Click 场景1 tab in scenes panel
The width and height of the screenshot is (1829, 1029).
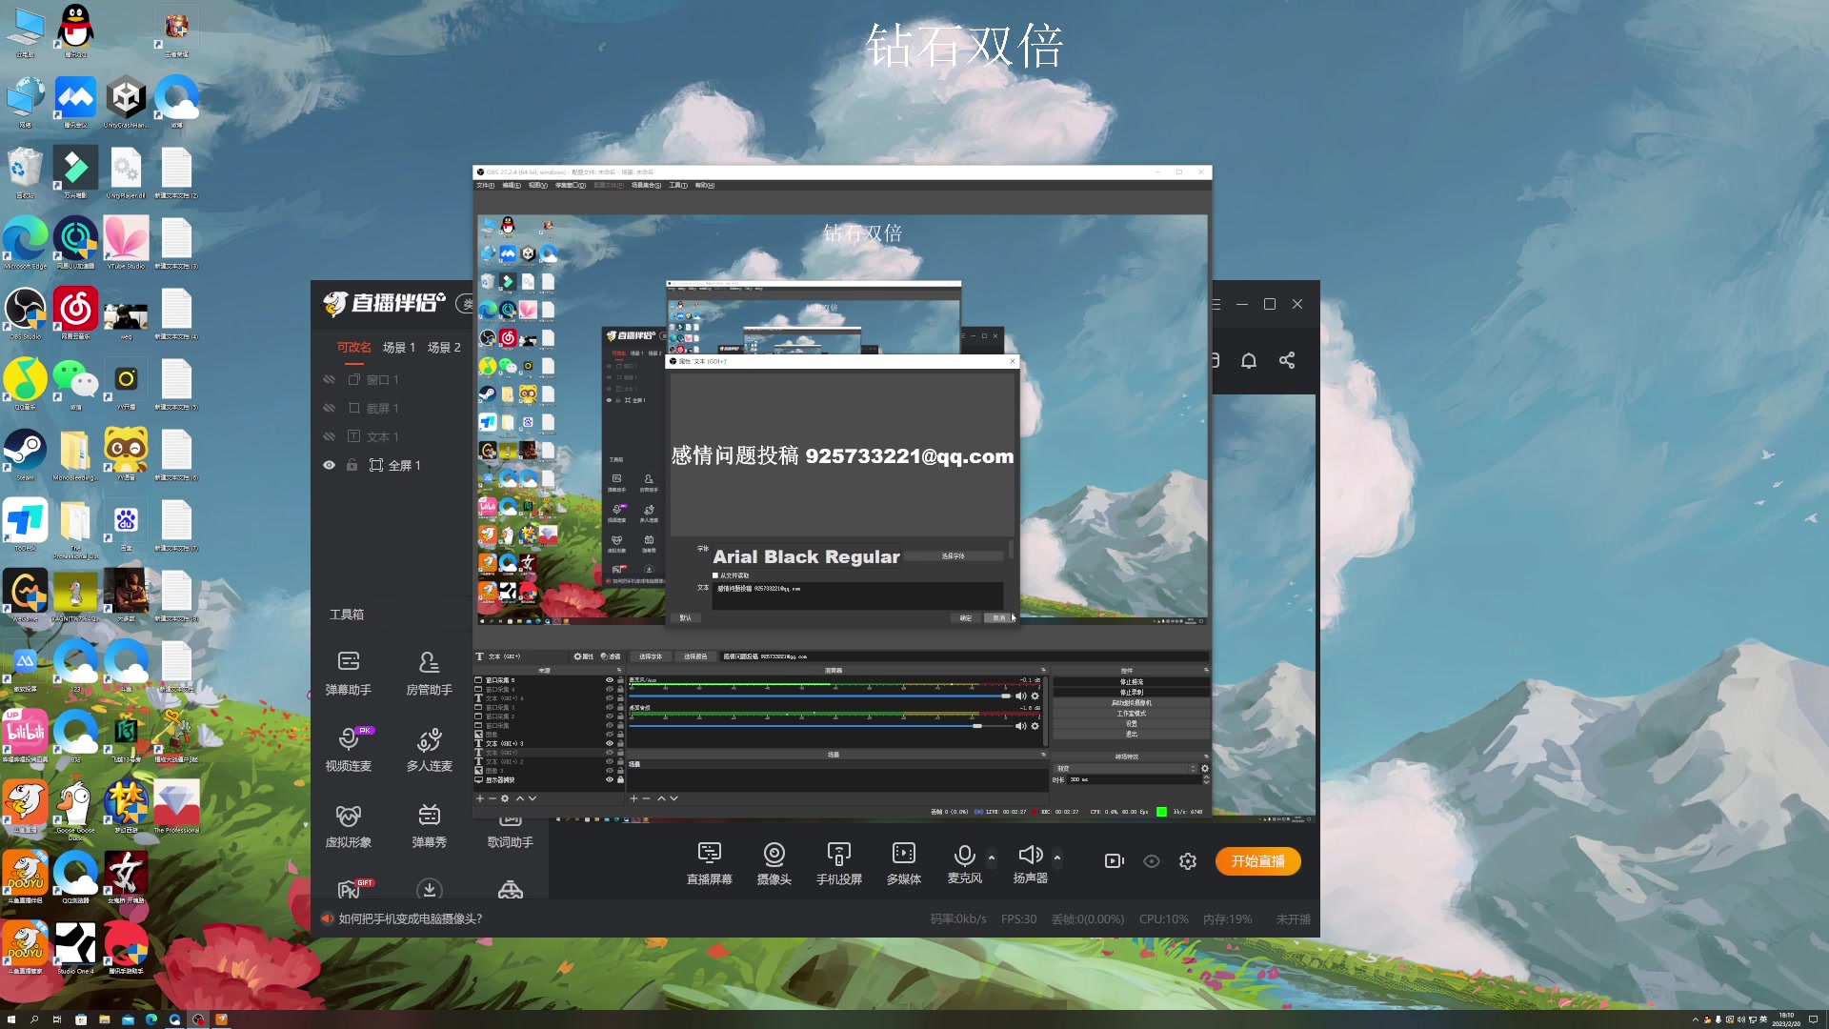click(x=399, y=347)
